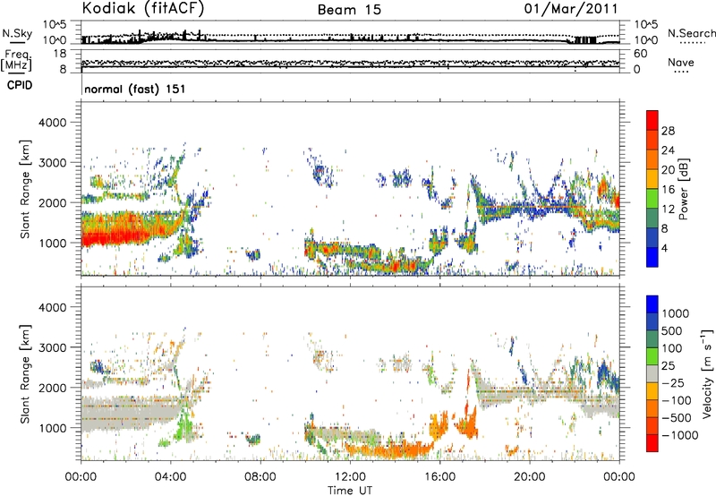
Task: Click the 'N.Sky' legend label
Action: tap(17, 33)
